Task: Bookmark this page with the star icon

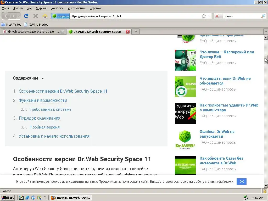Action: coord(204,16)
